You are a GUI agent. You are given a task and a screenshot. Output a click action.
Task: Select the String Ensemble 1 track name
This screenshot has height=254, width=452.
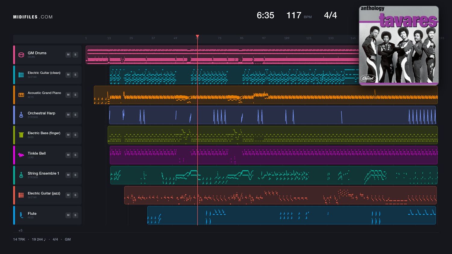tap(43, 173)
